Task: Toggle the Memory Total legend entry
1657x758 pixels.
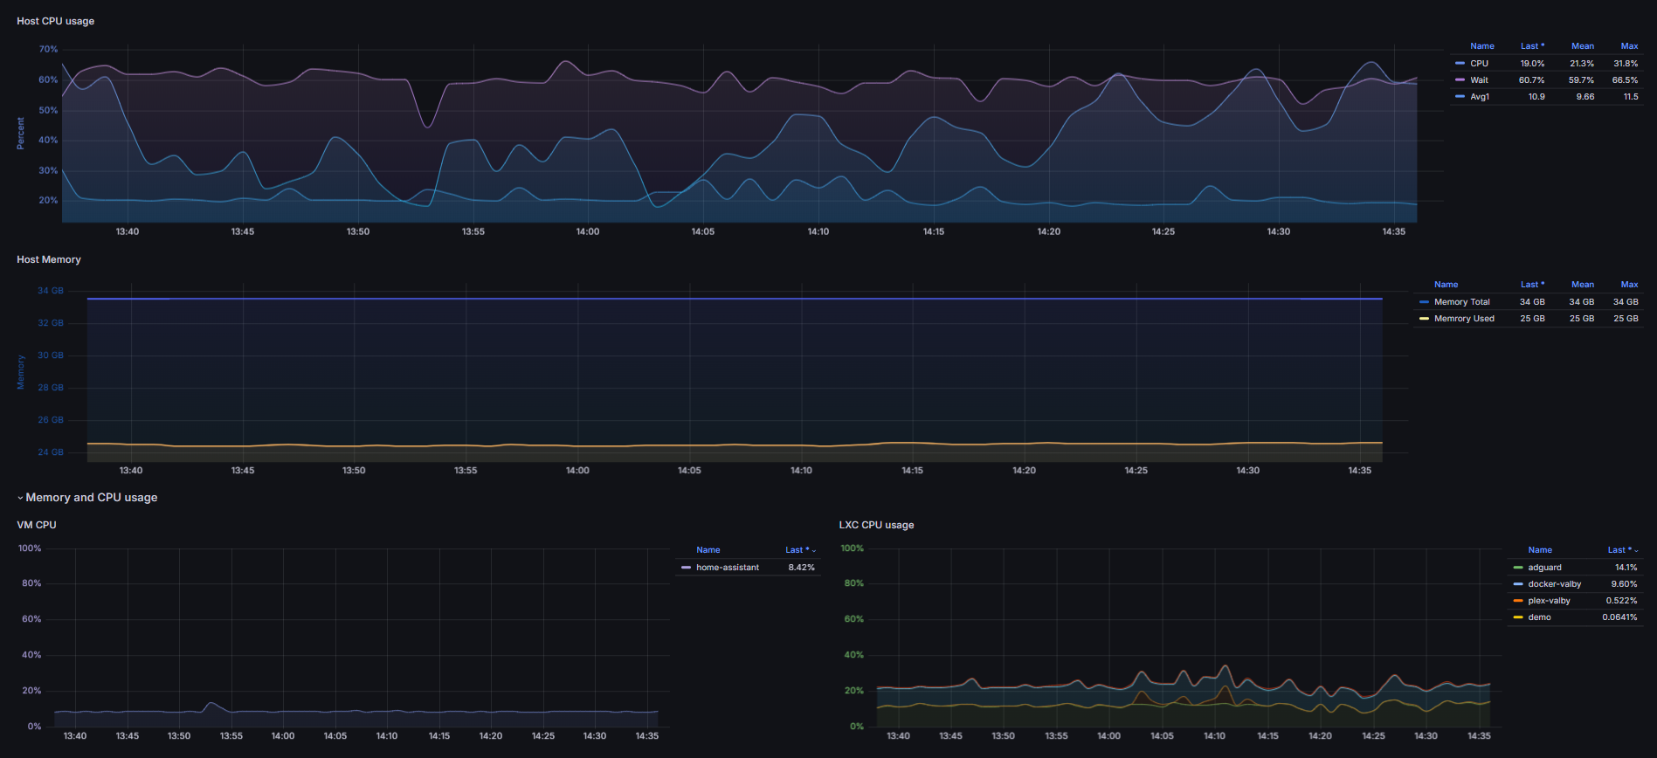Action: [1462, 302]
